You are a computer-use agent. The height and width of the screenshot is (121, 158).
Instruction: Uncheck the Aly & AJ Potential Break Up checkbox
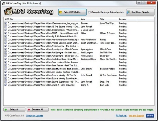(x=6, y=36)
